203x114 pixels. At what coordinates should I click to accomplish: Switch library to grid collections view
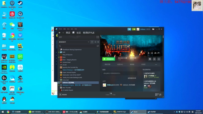tap(98, 37)
